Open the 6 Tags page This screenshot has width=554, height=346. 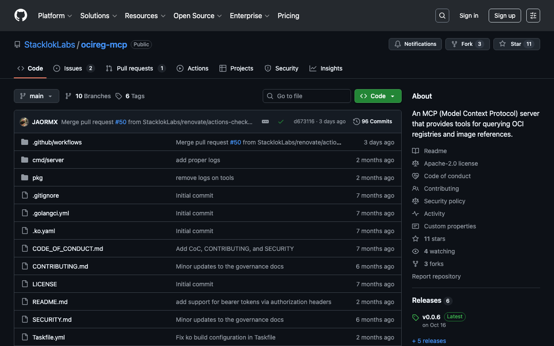click(130, 96)
